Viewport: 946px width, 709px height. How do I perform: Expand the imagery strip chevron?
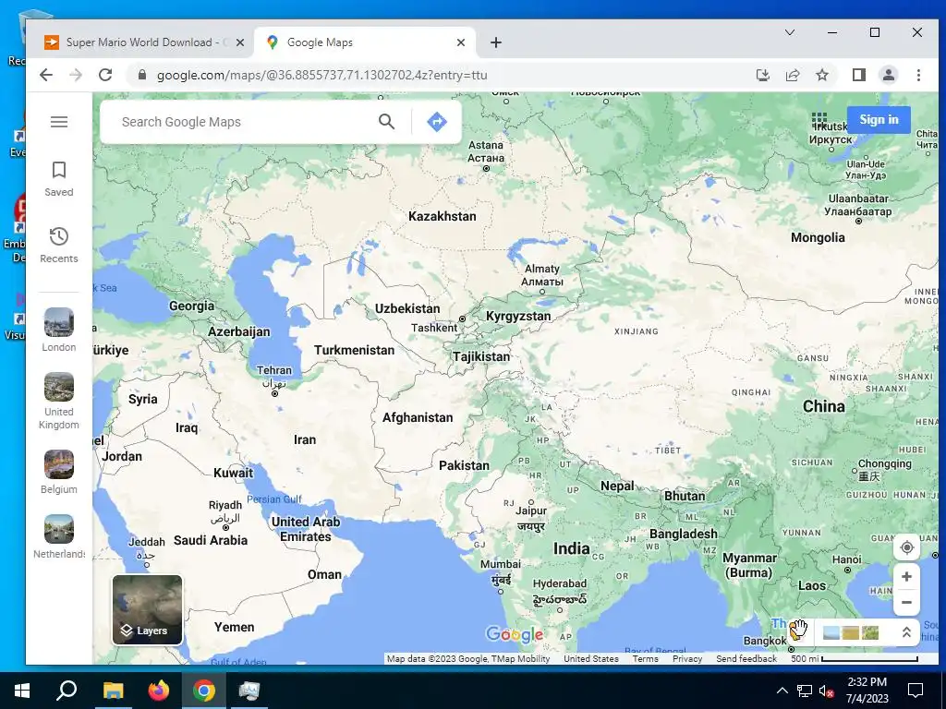point(906,632)
